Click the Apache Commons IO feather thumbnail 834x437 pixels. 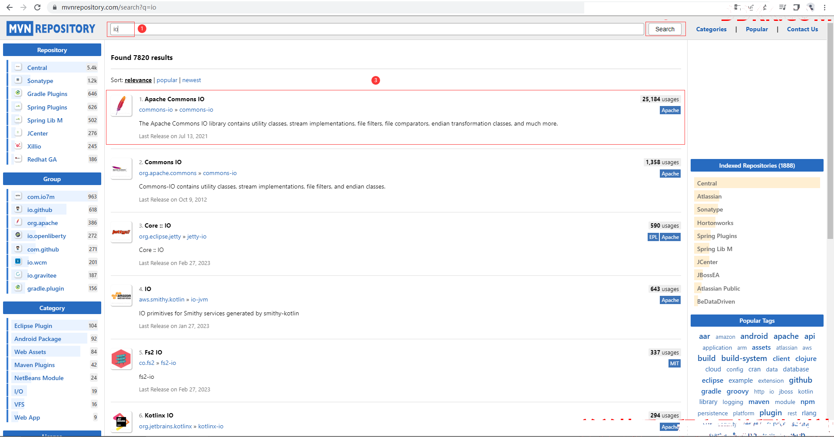[x=121, y=106]
